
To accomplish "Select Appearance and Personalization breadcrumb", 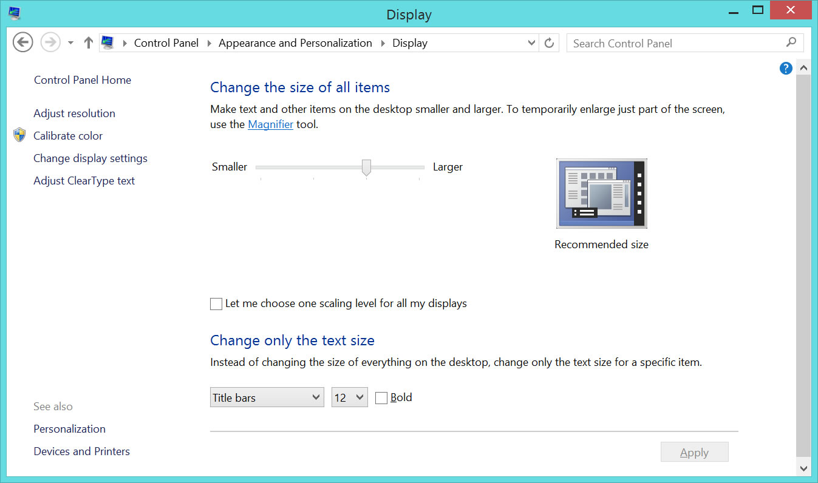I will click(x=295, y=43).
